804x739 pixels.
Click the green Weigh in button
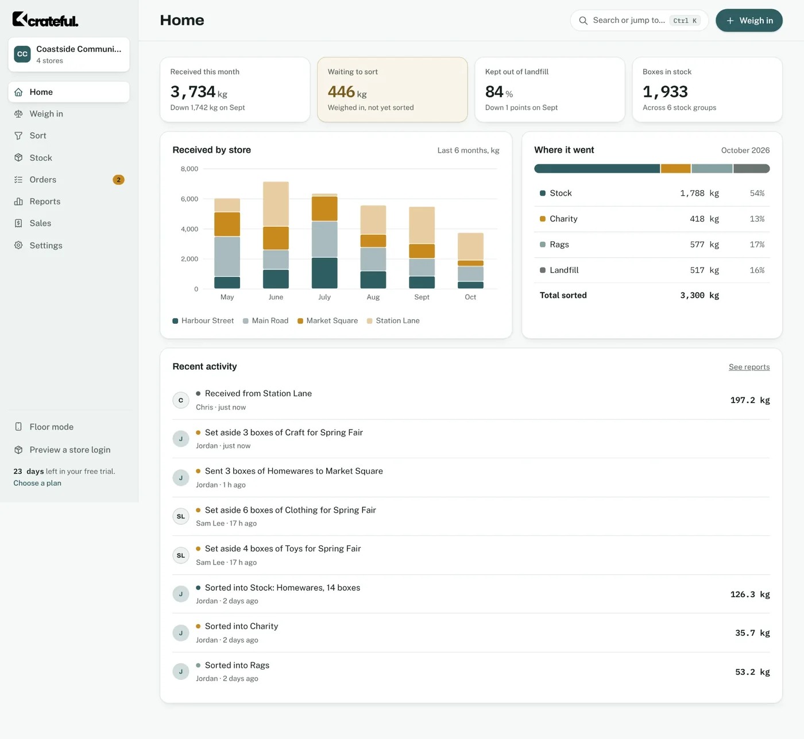click(x=749, y=21)
